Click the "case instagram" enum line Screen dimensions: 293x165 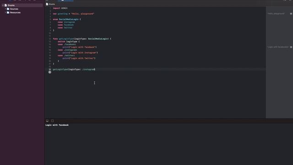coord(66,22)
